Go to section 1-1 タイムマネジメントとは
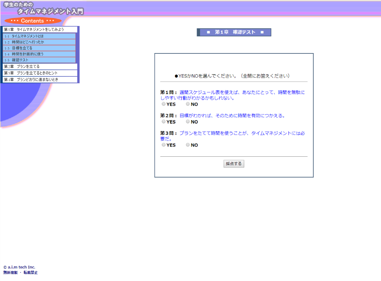381x281 pixels. (x=39, y=36)
